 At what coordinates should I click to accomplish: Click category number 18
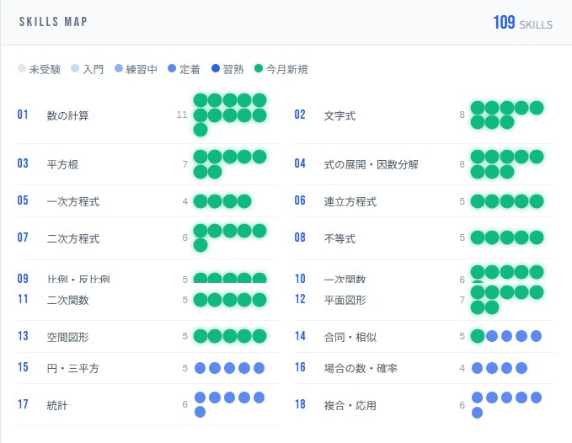(300, 404)
